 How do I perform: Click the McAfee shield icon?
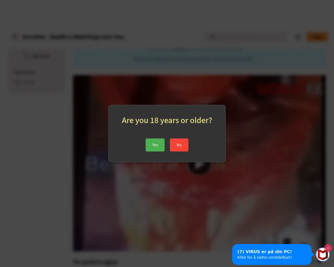click(x=323, y=254)
